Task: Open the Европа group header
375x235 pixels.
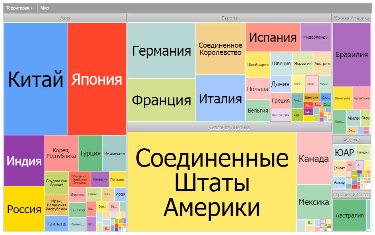Action: pos(229,18)
